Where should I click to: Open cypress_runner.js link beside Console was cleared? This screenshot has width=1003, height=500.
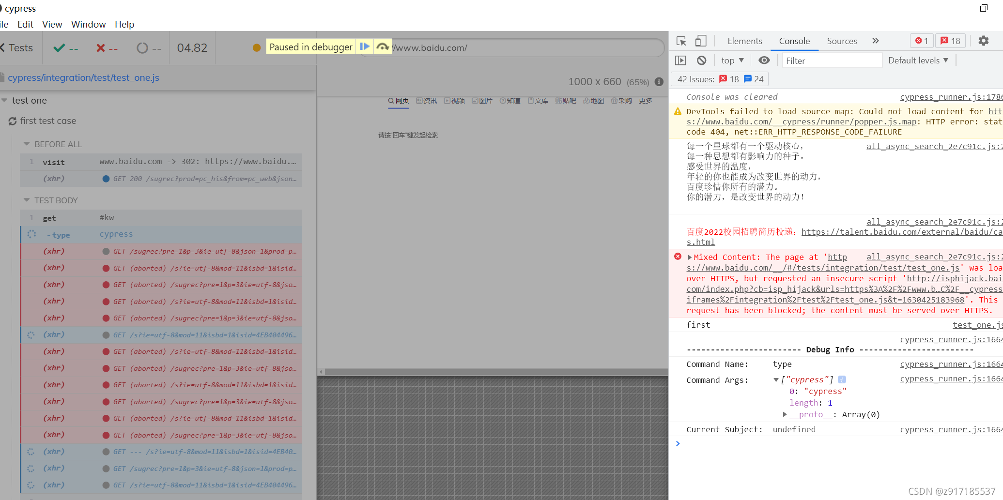[951, 97]
